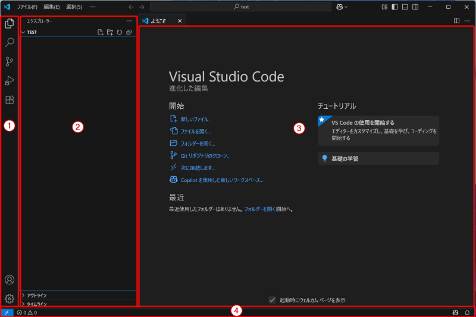Open the ファイル(F) menu
476x317 pixels.
coord(27,7)
